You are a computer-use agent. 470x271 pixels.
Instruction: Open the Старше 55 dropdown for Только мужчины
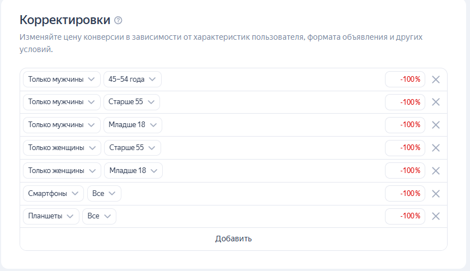click(x=131, y=102)
